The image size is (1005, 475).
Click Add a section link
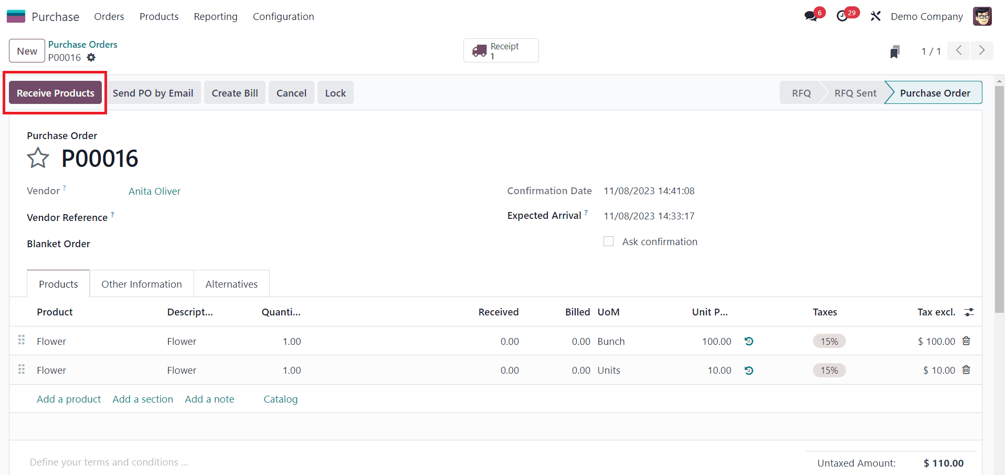tap(143, 399)
